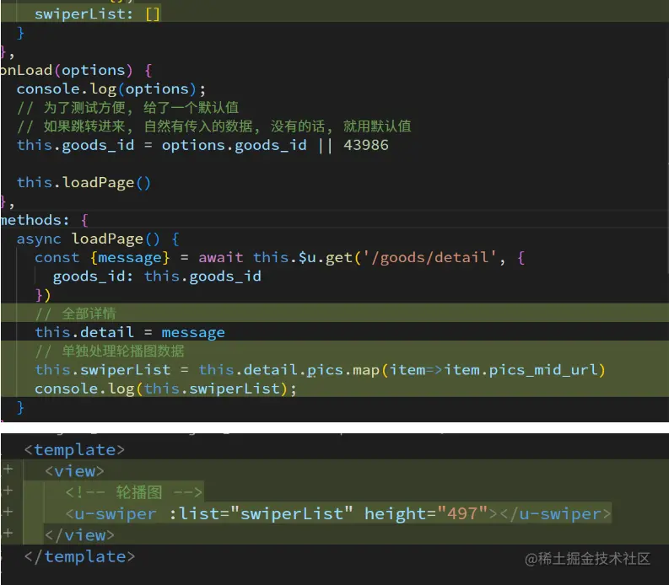This screenshot has height=585, width=669.
Task: Click the opening '<view>' tag
Action: click(x=74, y=471)
